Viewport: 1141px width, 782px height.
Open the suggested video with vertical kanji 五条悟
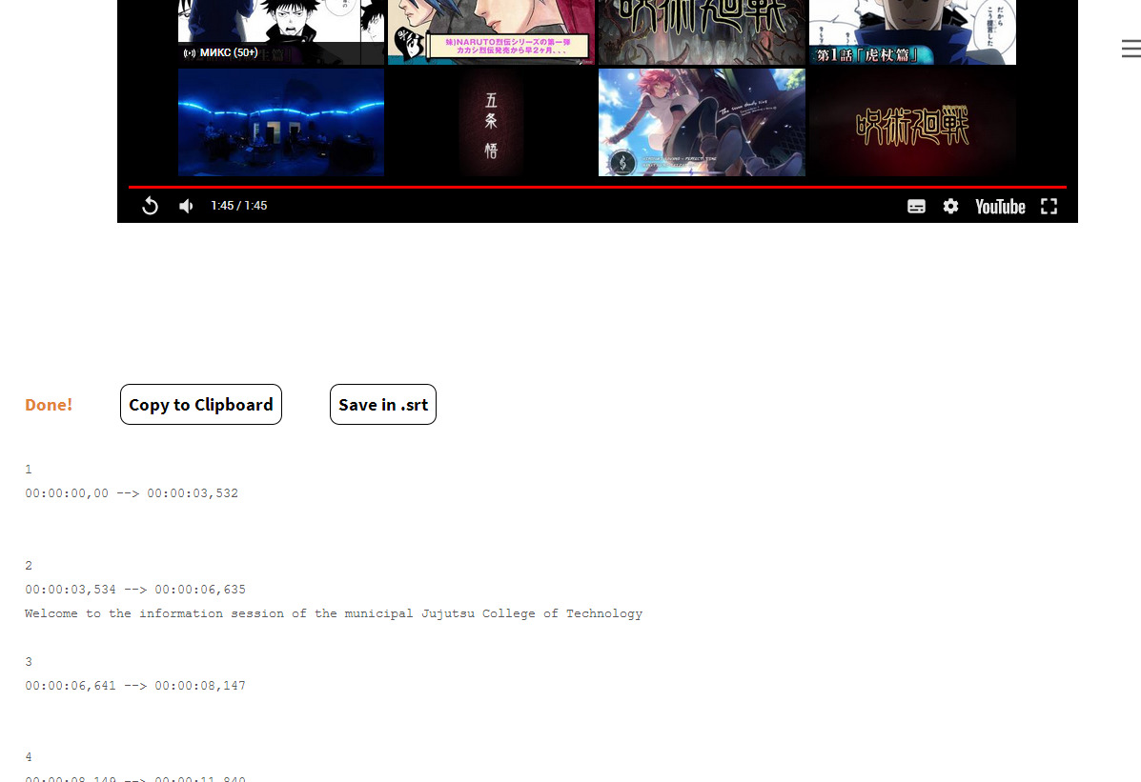point(491,122)
